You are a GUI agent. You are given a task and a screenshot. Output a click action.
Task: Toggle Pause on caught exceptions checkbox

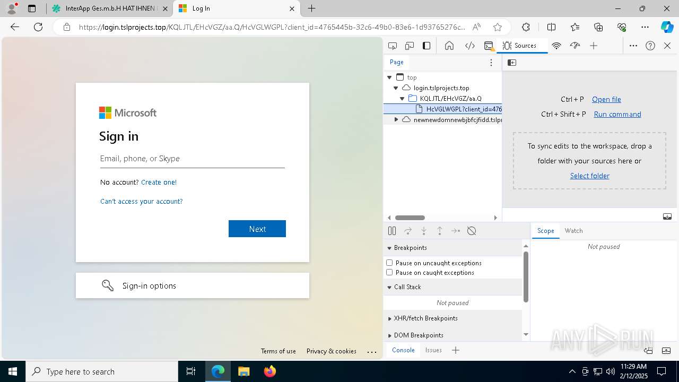click(x=389, y=272)
